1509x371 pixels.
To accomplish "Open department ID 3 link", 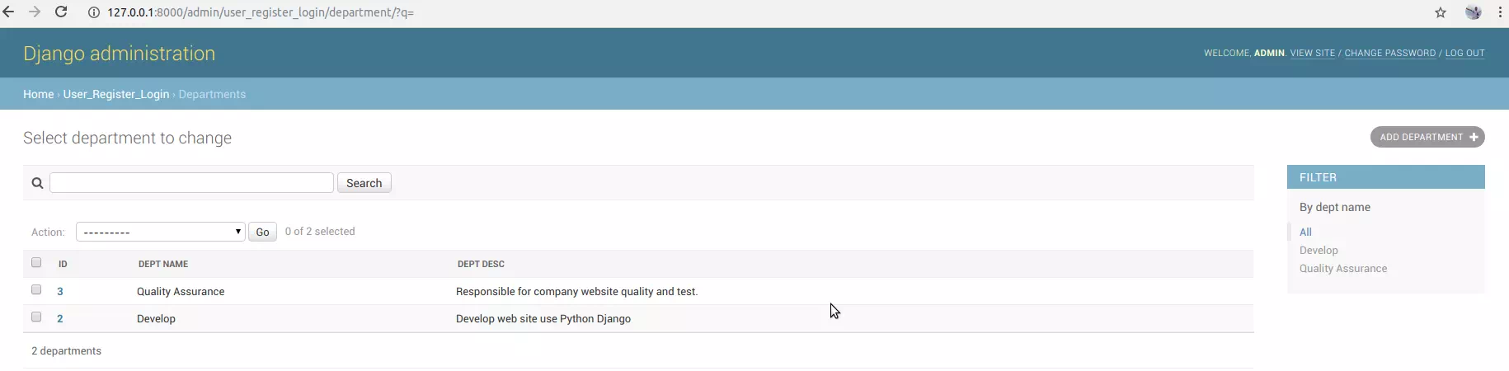I will point(60,291).
